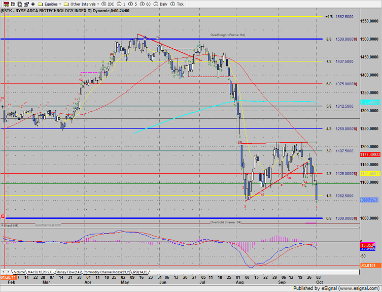Viewport: 382px width, 292px height.
Task: Click the right tab scroll arrow
Action: 8,272
